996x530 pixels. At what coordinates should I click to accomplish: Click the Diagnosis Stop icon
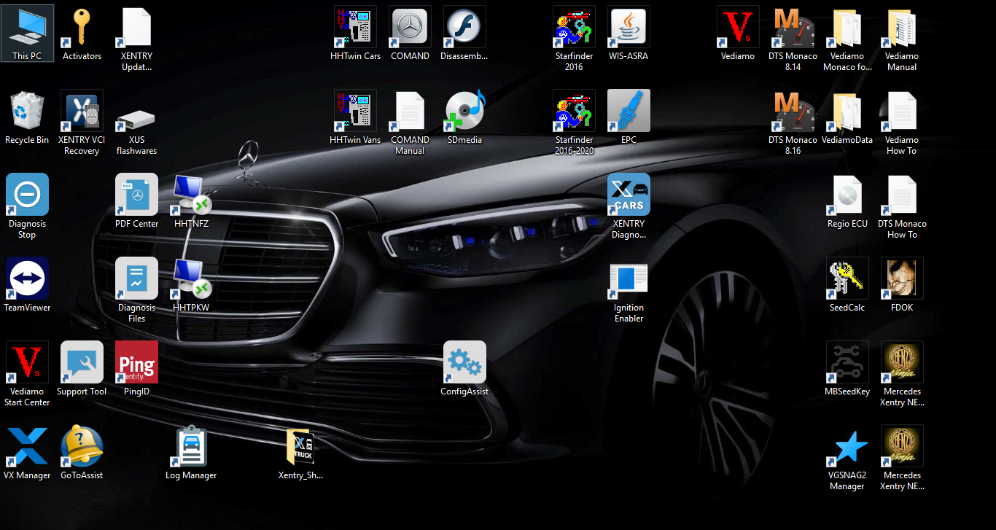click(x=27, y=195)
